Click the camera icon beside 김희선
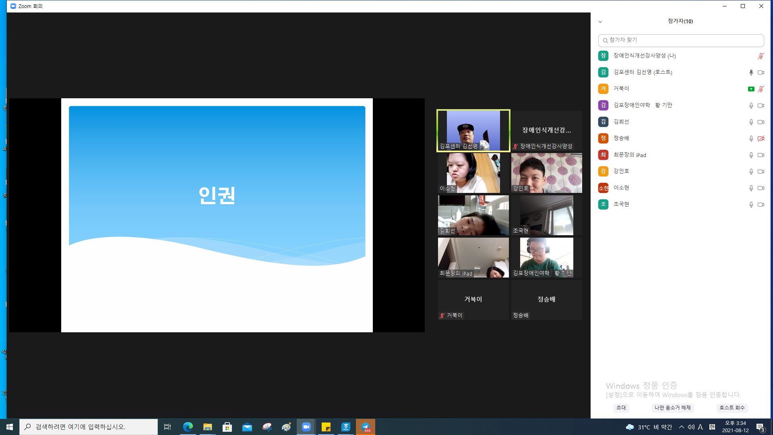 click(x=761, y=122)
